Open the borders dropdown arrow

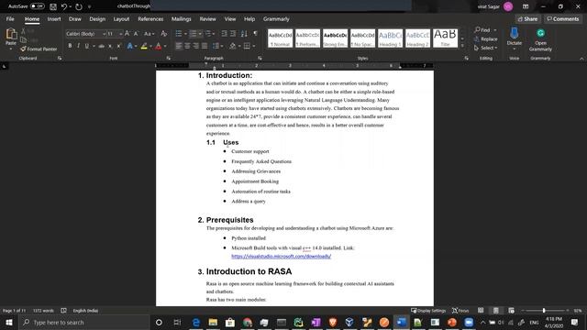254,46
